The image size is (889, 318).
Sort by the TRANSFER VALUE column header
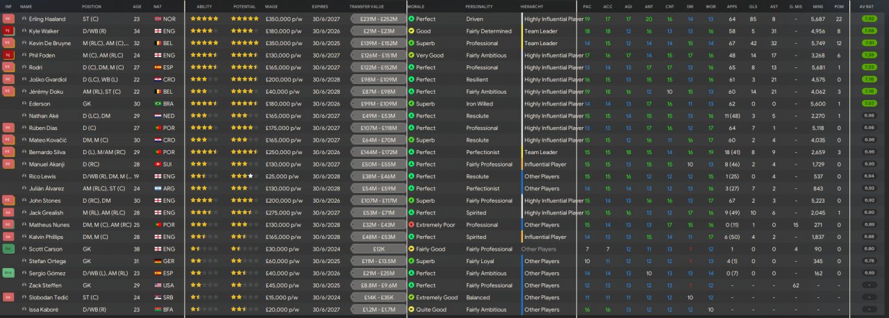click(x=365, y=6)
